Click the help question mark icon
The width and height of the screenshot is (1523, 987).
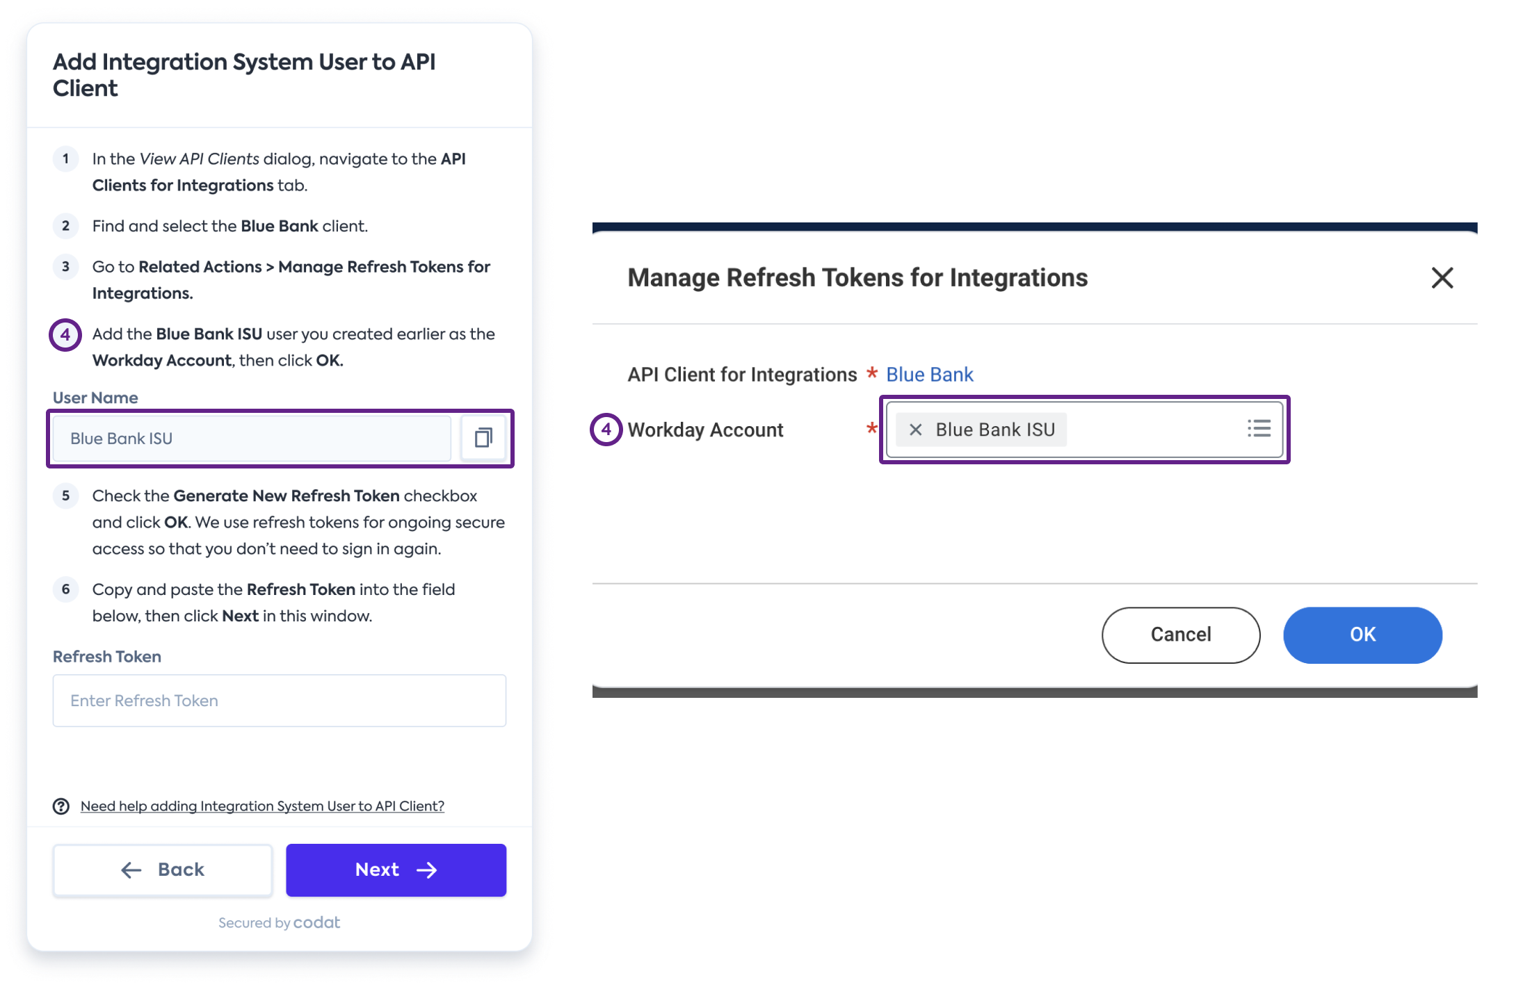point(61,806)
